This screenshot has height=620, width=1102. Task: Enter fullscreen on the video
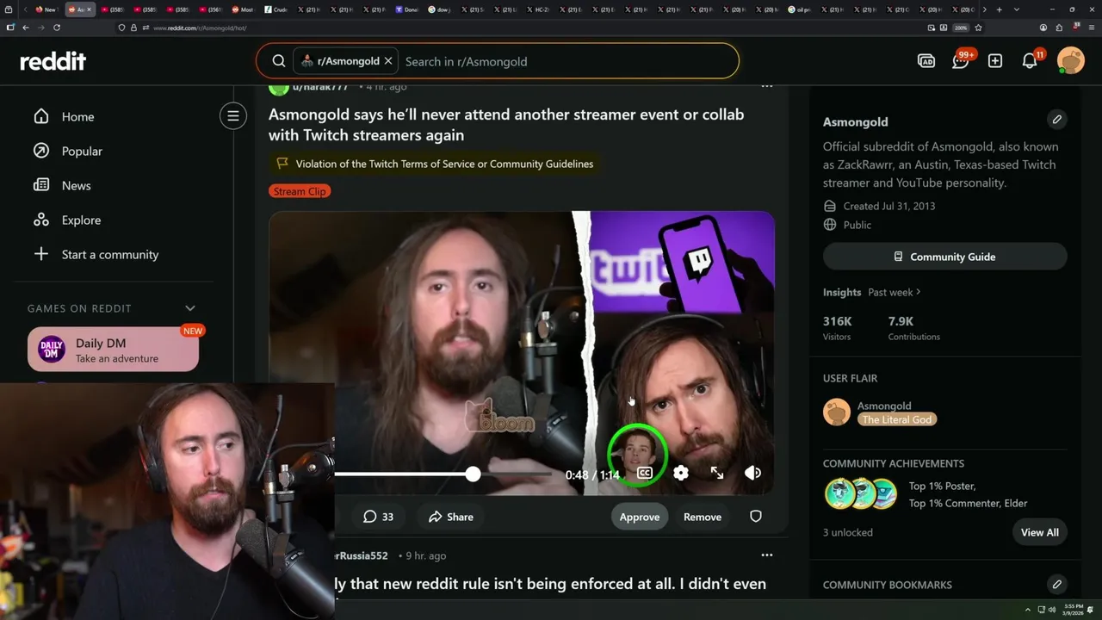[x=717, y=473]
